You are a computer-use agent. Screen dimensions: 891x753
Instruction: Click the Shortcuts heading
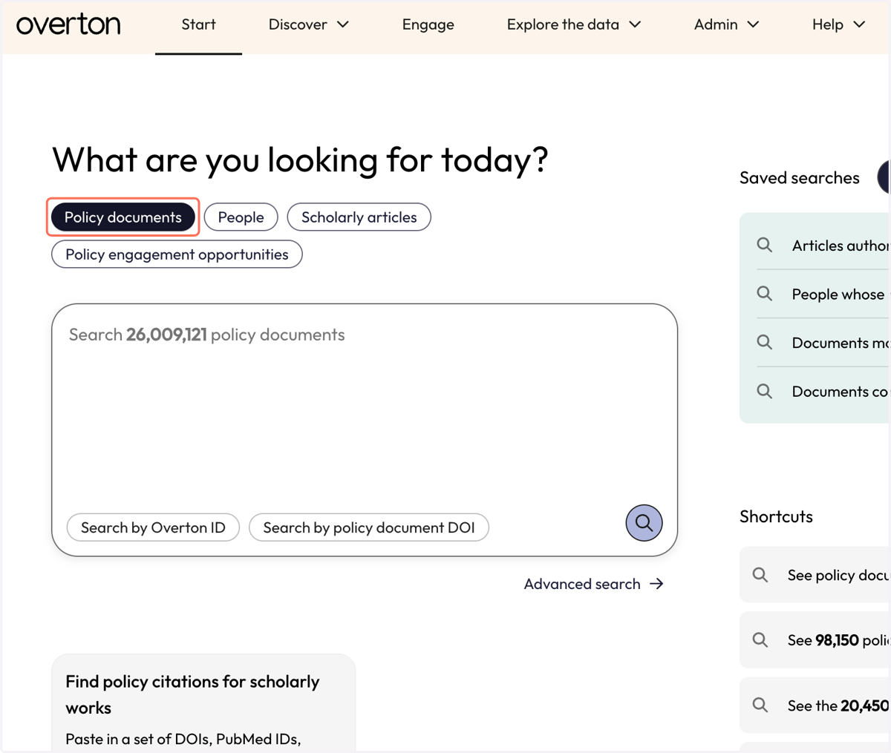pos(776,516)
